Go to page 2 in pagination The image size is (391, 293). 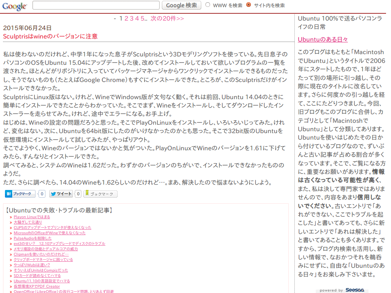tap(126, 18)
